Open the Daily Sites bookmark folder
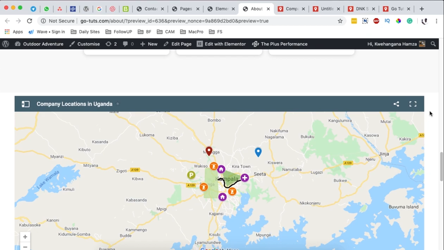The width and height of the screenshot is (444, 250). [85, 32]
